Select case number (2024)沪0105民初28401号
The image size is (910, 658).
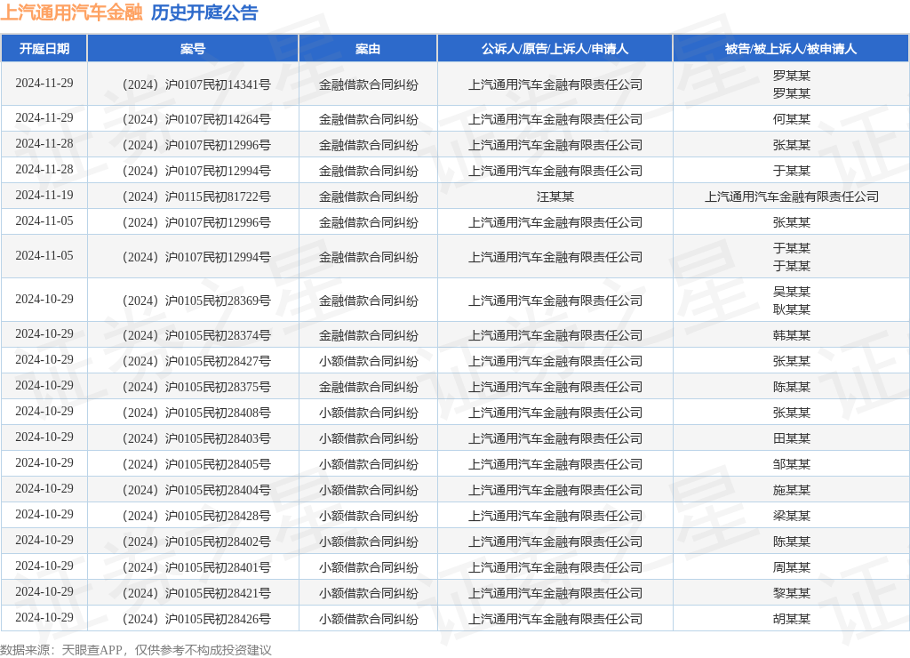(x=196, y=567)
